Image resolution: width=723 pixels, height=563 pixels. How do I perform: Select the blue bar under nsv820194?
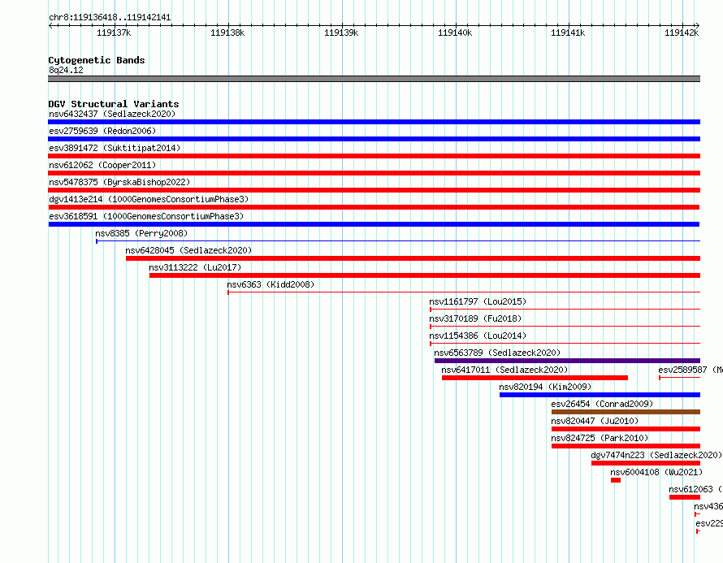point(600,395)
